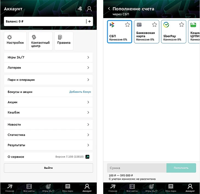This screenshot has height=194, width=200.
Task: Tap the plus icon to top up balance
Action: tap(89, 21)
